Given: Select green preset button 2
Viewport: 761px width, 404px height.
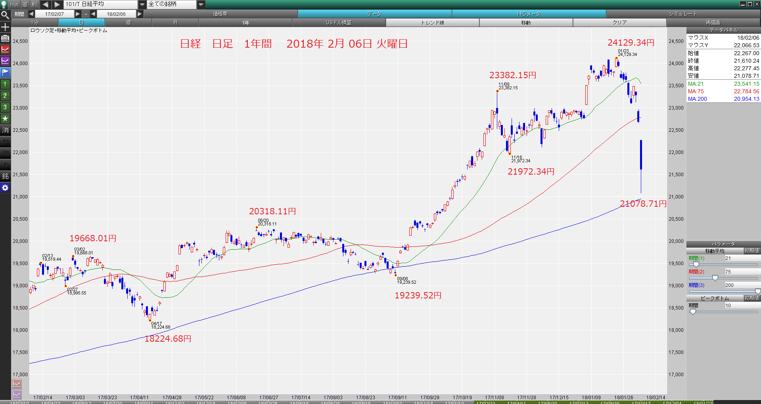Looking at the screenshot, I should (x=5, y=96).
